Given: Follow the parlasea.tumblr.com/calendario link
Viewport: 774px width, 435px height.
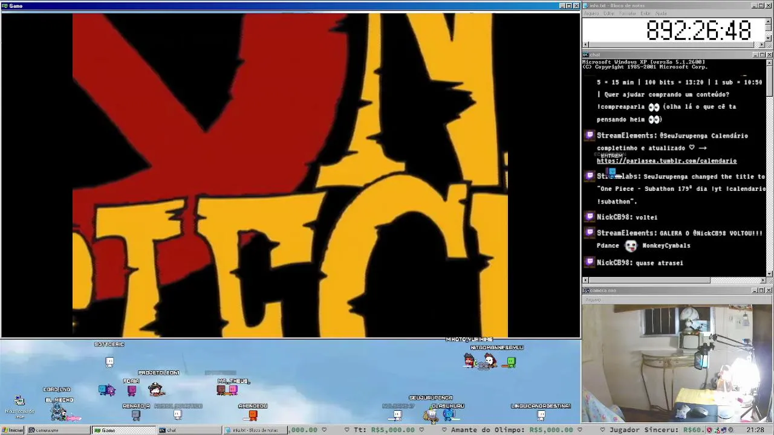Looking at the screenshot, I should [x=666, y=161].
